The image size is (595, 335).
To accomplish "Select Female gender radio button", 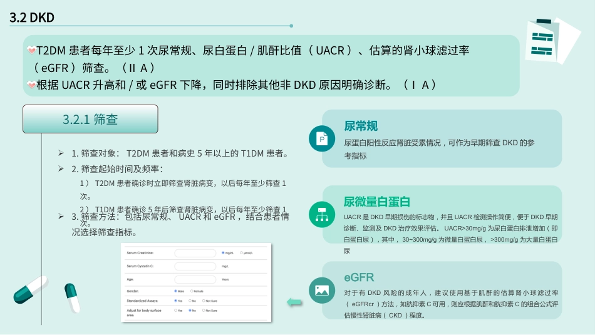I will (x=192, y=291).
